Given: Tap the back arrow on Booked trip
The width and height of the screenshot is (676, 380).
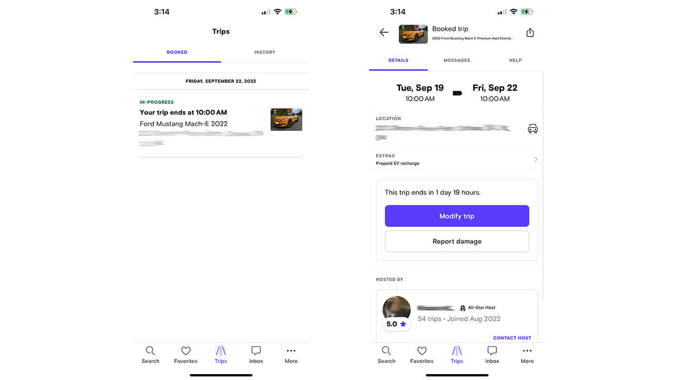Looking at the screenshot, I should click(x=384, y=33).
